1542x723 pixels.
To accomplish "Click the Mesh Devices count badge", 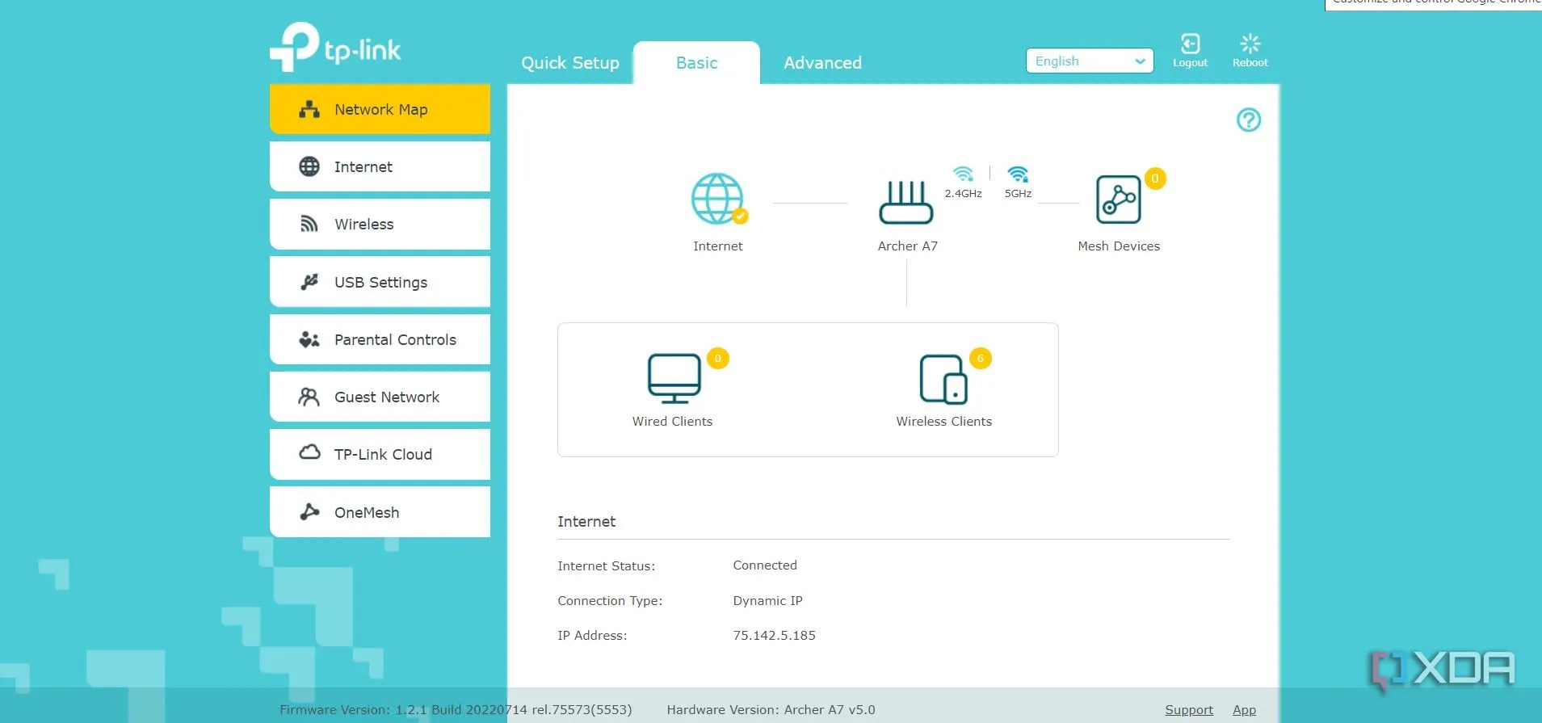I will point(1155,179).
